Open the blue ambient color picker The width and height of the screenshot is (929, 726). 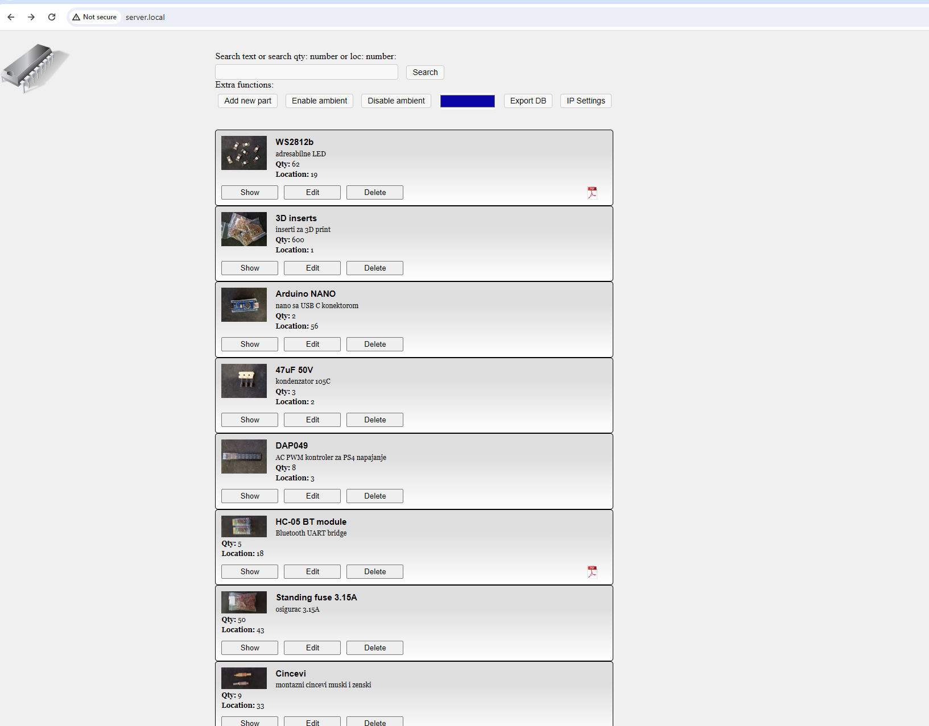[468, 101]
